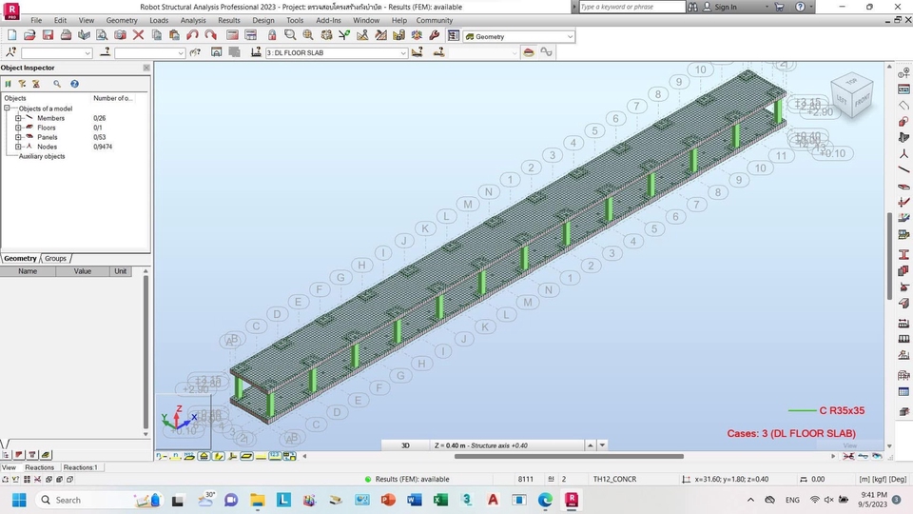
Task: Click the Save icon in the toolbar
Action: (48, 35)
